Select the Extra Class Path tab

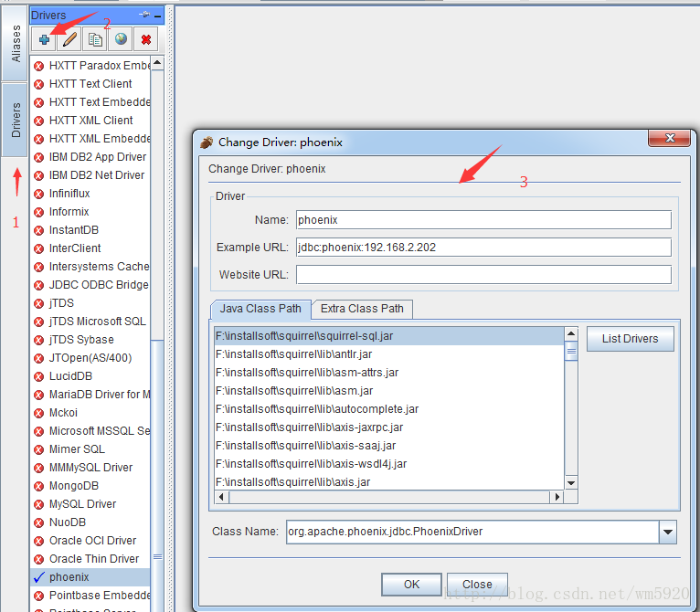[362, 309]
